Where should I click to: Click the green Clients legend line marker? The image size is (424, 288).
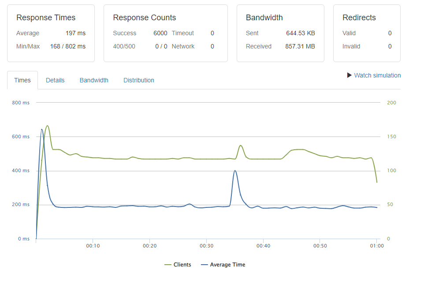point(167,265)
